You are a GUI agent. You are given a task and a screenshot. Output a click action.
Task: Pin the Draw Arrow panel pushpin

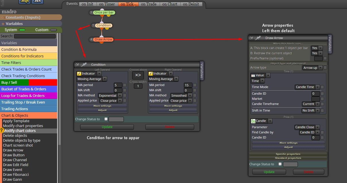tap(258, 38)
